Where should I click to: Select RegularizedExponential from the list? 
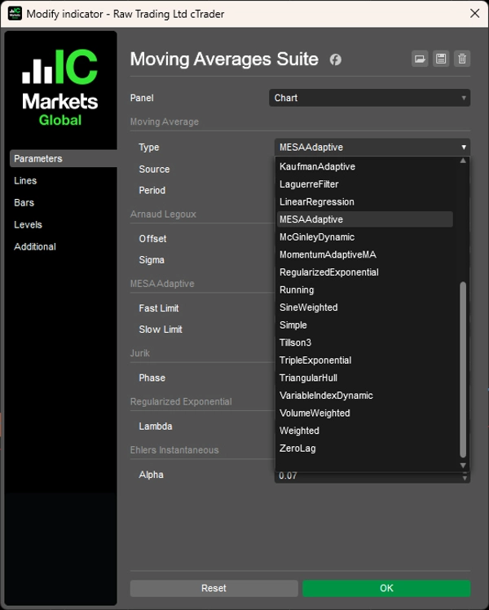click(x=365, y=272)
